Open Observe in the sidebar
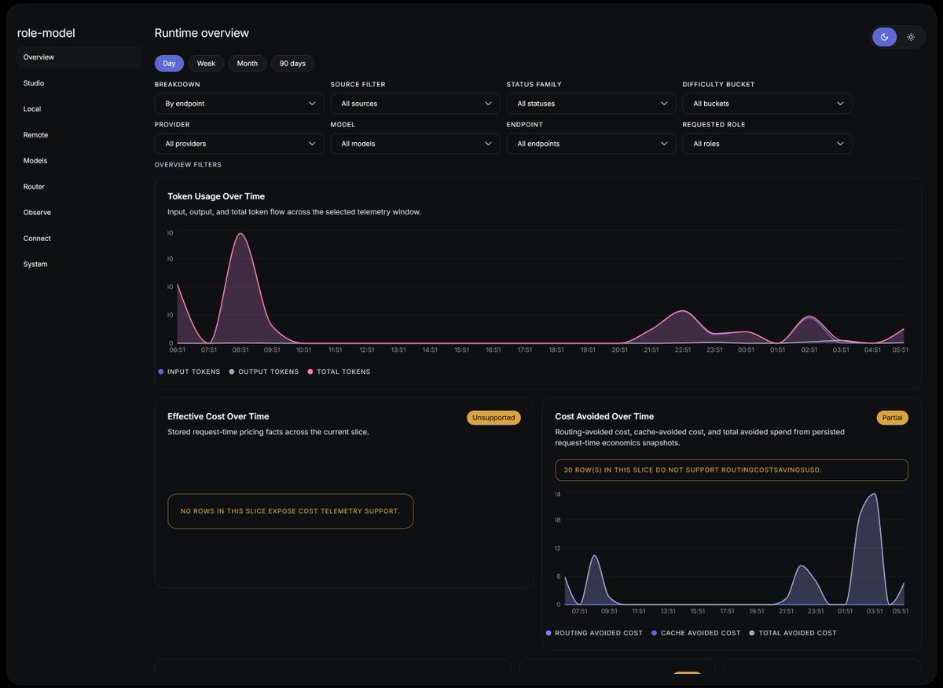Viewport: 943px width, 688px height. click(x=79, y=213)
